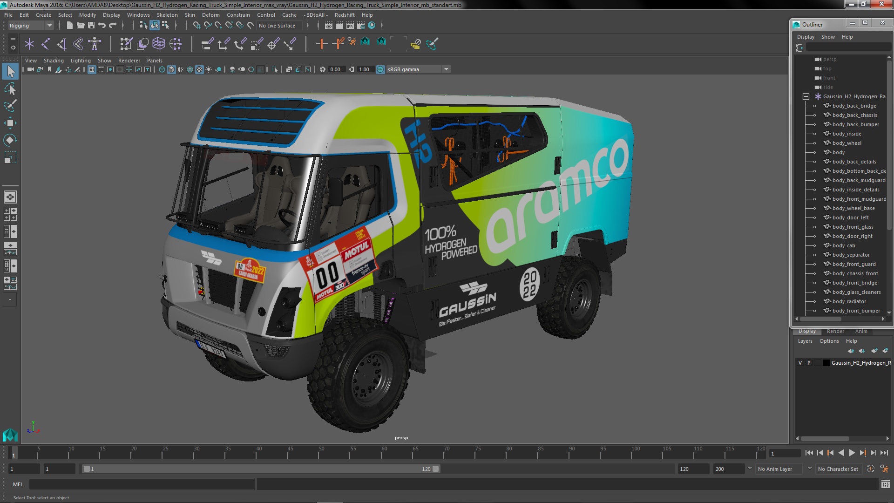The height and width of the screenshot is (503, 894).
Task: Click the Play forwards button
Action: (x=852, y=453)
